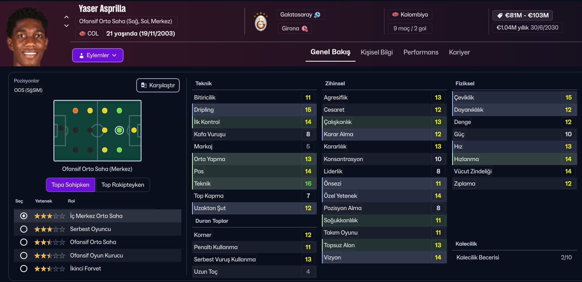The image size is (582, 282).
Task: Select the Ofansif Oyun Kurucu role radio
Action: pos(24,256)
